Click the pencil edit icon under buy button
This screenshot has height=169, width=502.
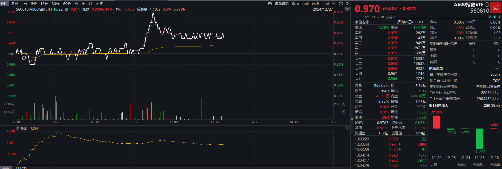click(490, 17)
